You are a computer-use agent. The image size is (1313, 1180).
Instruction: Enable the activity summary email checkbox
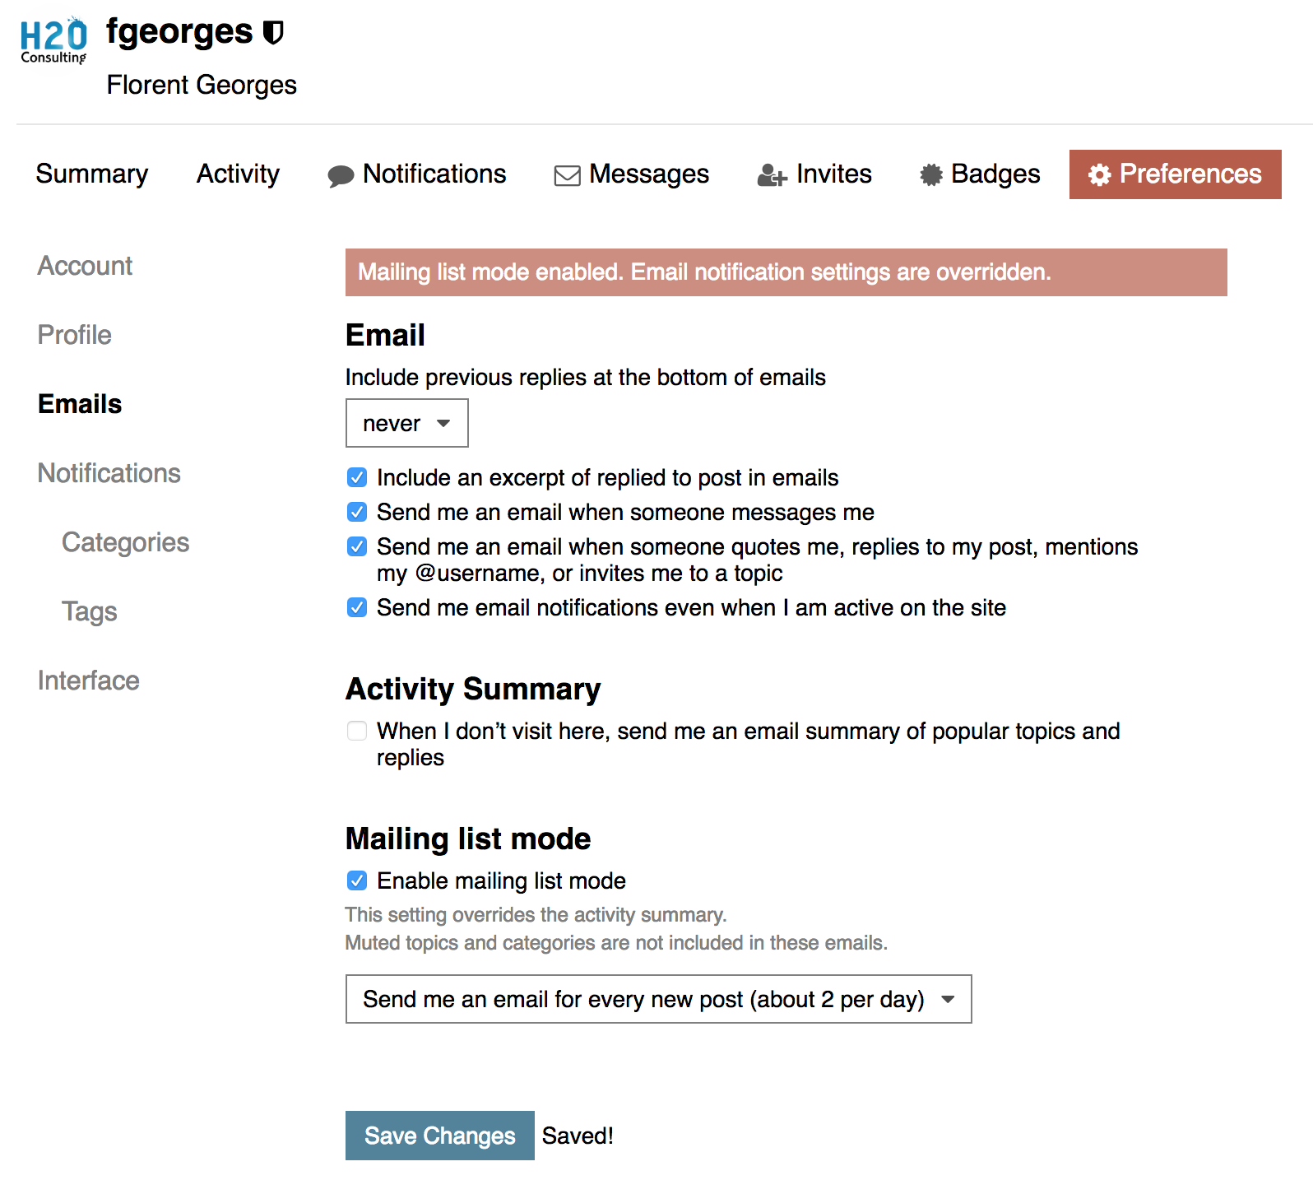point(357,731)
